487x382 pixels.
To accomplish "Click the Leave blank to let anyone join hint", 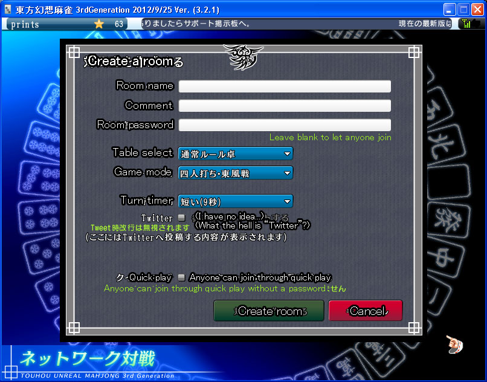I will (330, 137).
